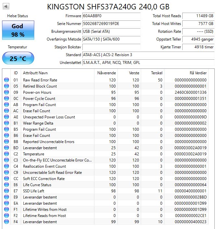The height and width of the screenshot is (229, 216).
Task: Click the Total Host Reads value 11489 GB
Action: (198, 16)
